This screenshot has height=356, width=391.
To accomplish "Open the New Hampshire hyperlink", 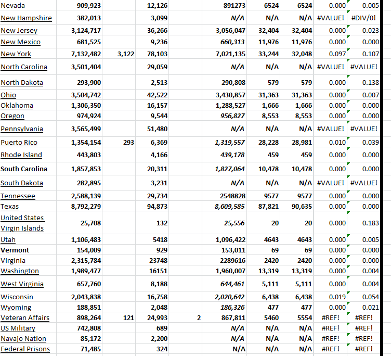I will [x=26, y=18].
